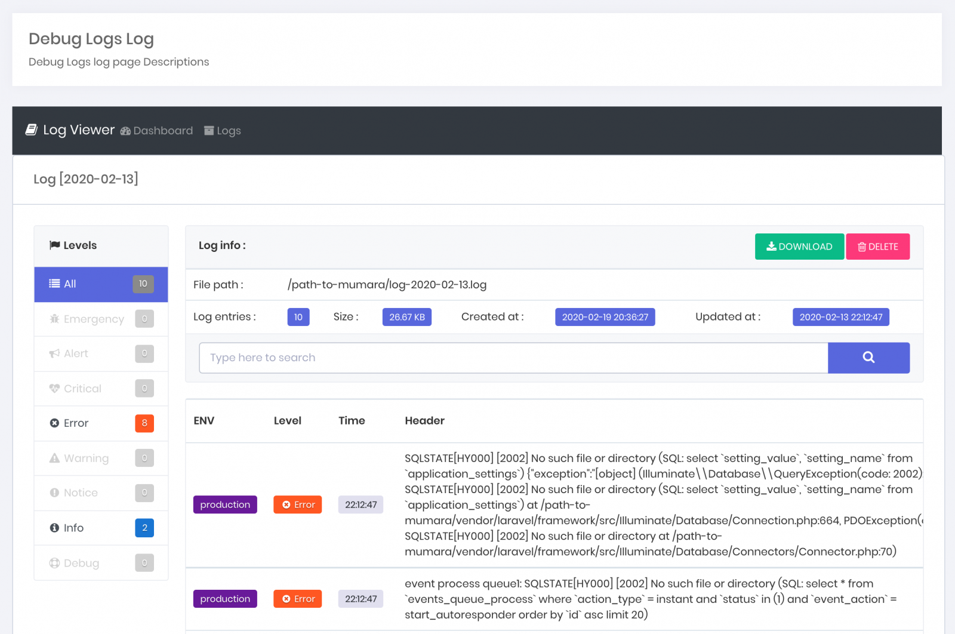The width and height of the screenshot is (955, 634).
Task: Select the Debug level filter
Action: pos(81,563)
